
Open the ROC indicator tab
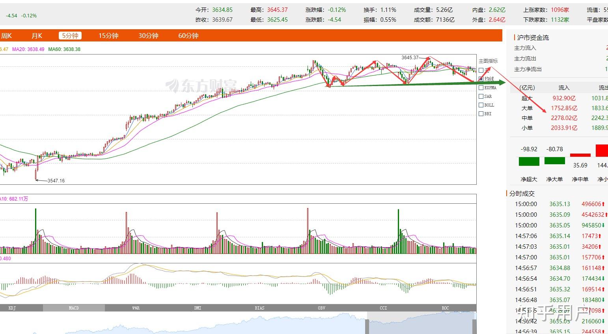(445, 308)
